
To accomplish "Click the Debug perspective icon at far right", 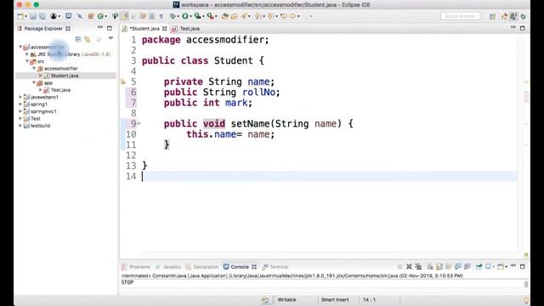I will (x=524, y=16).
